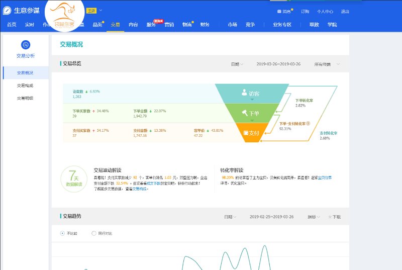Click the 下单金额 value 1,942.79
402x270 pixels.
click(x=140, y=116)
